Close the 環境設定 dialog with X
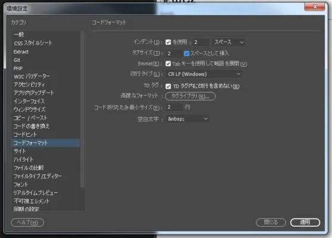 point(315,7)
